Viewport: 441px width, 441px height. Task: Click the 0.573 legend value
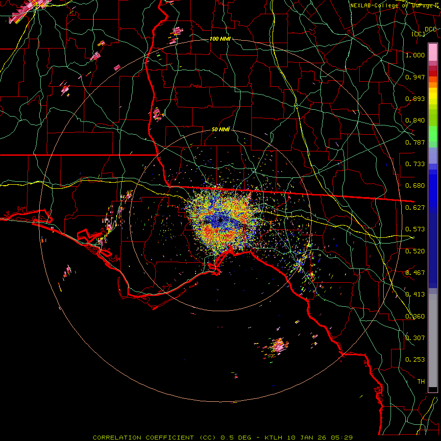point(415,229)
